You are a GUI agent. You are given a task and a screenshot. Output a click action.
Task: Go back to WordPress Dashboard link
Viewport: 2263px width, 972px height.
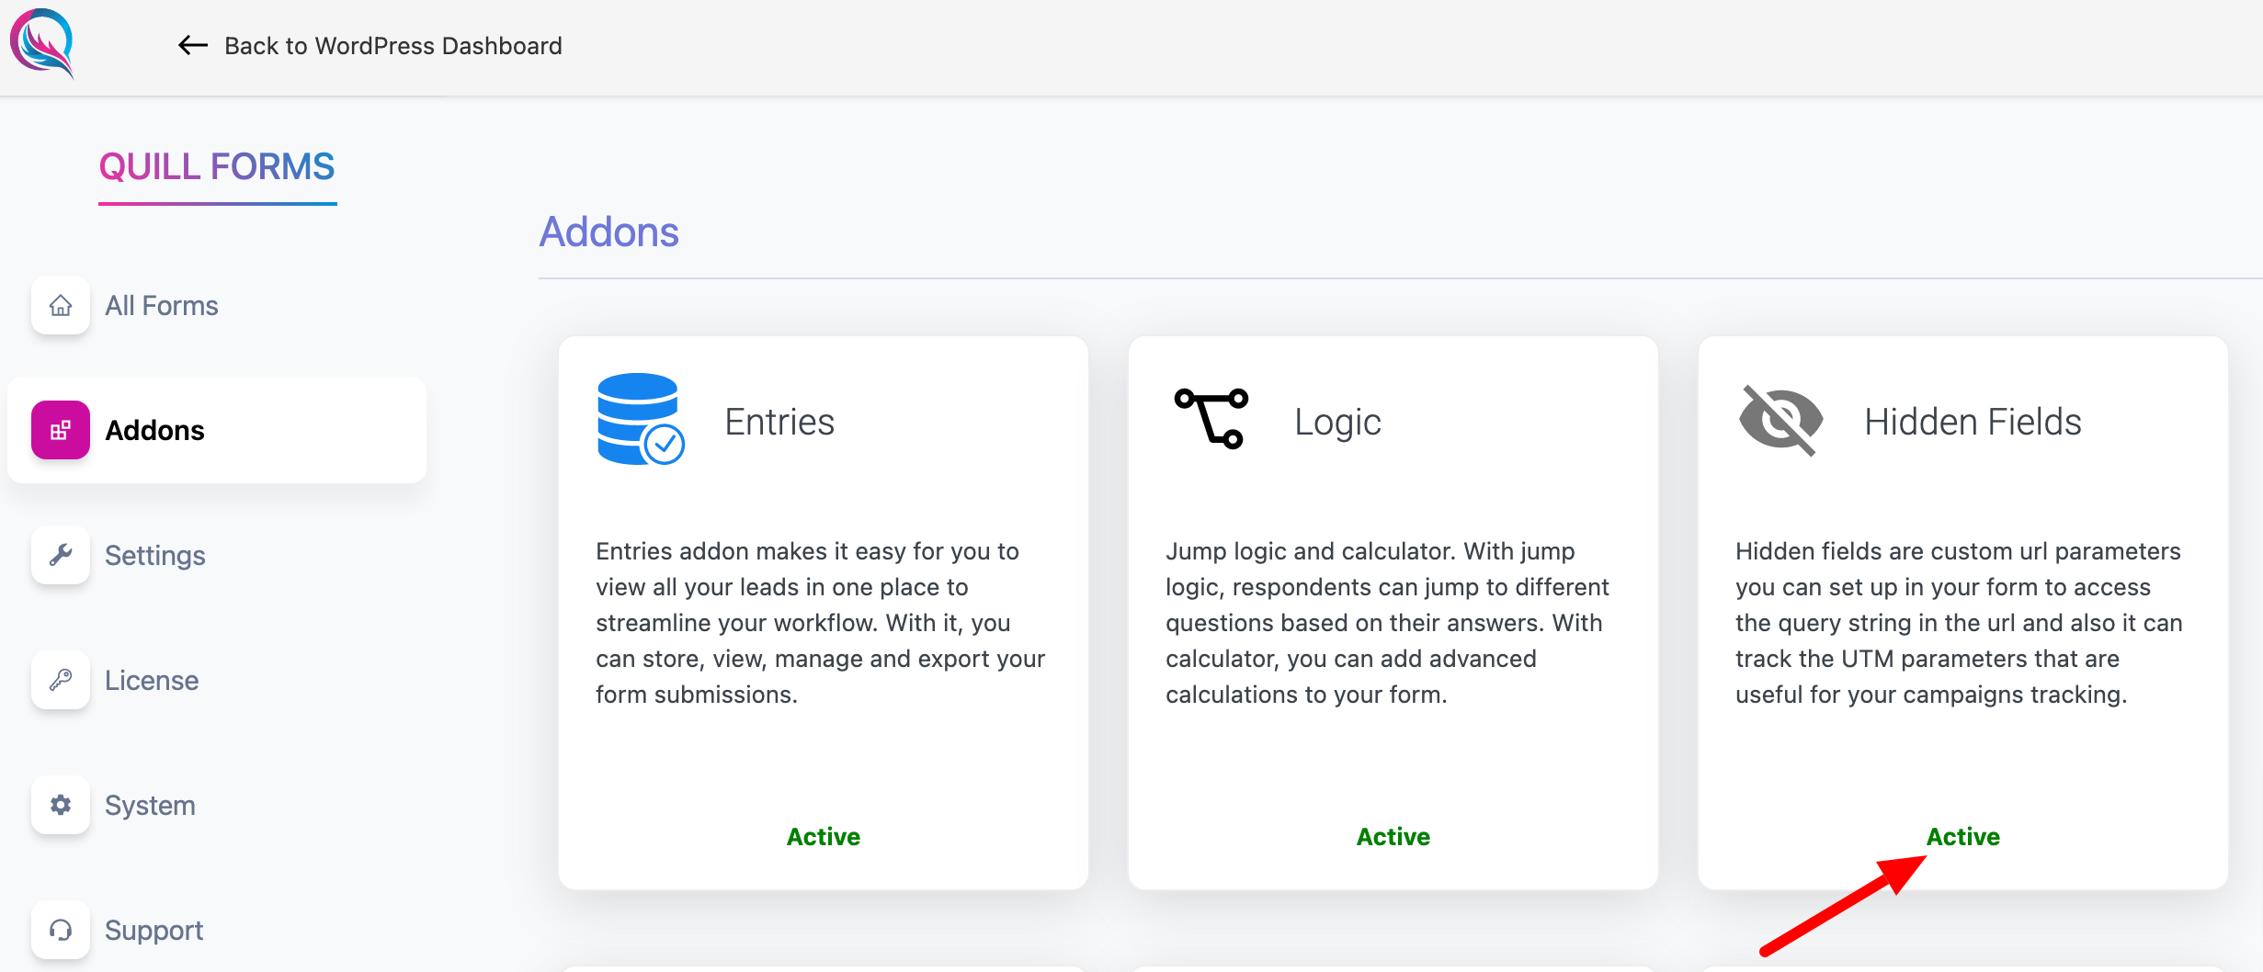point(392,45)
